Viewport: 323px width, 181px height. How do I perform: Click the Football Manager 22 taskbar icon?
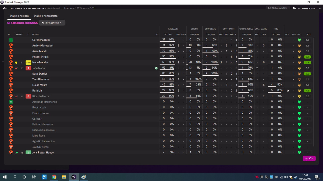click(74, 177)
